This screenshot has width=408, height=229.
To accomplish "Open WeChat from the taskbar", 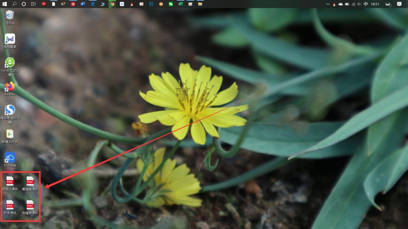I will tap(171, 4).
